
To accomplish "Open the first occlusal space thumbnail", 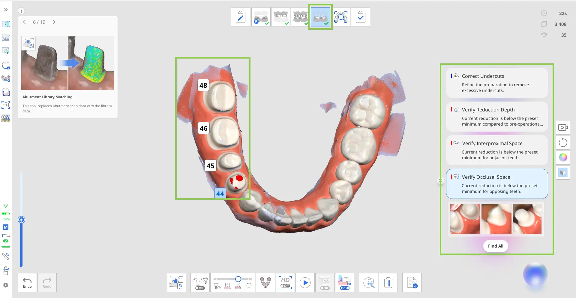I will point(465,219).
